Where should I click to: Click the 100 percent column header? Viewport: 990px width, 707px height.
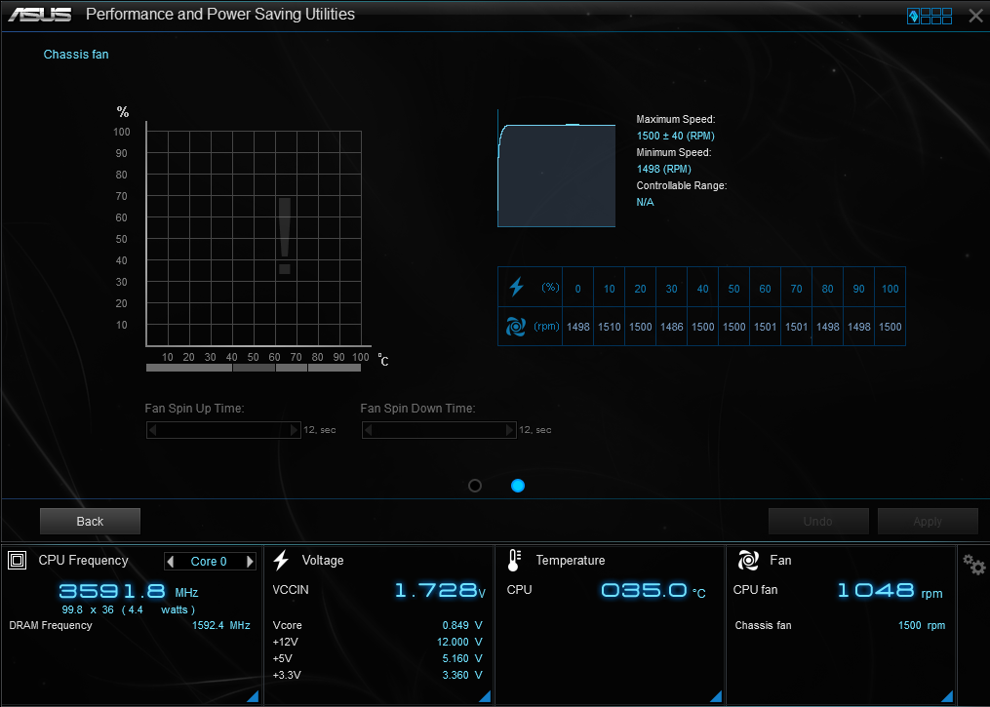891,289
